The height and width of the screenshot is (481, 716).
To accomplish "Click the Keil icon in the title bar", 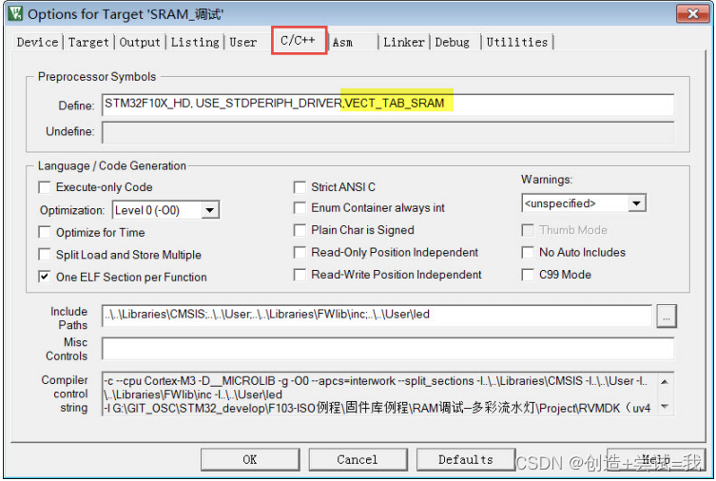I will (x=15, y=13).
